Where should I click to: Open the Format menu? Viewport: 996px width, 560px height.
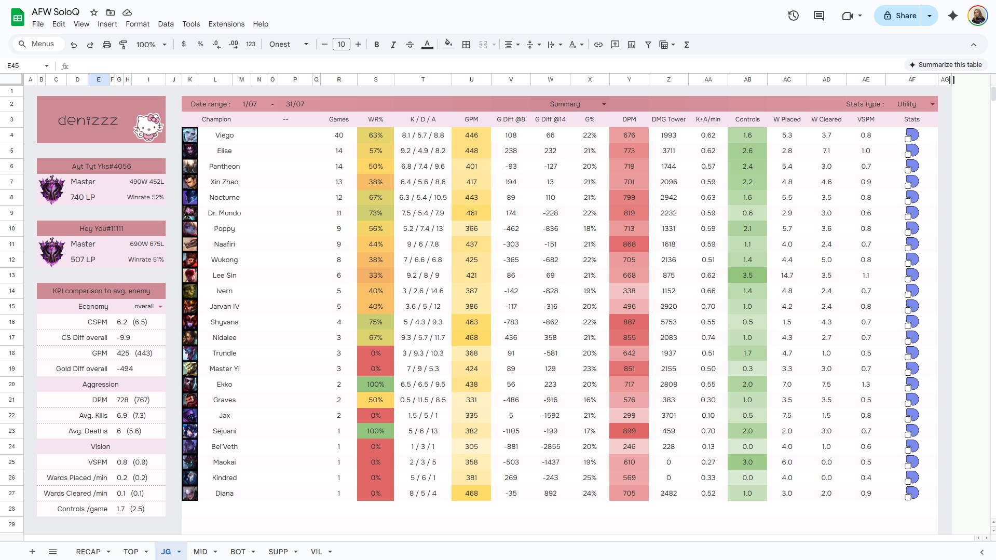[138, 24]
